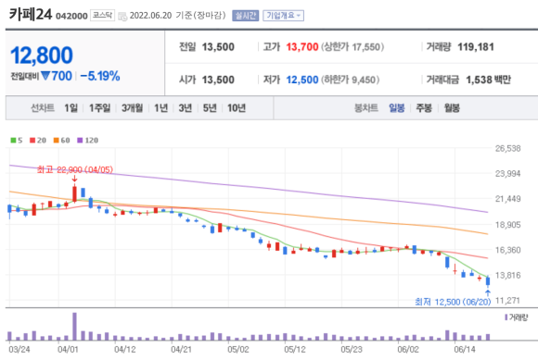Click the -5.19% change value
Image resolution: width=538 pixels, height=360 pixels.
pyautogui.click(x=100, y=76)
